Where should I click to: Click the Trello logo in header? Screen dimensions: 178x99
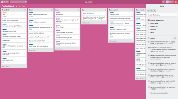tap(89, 2)
